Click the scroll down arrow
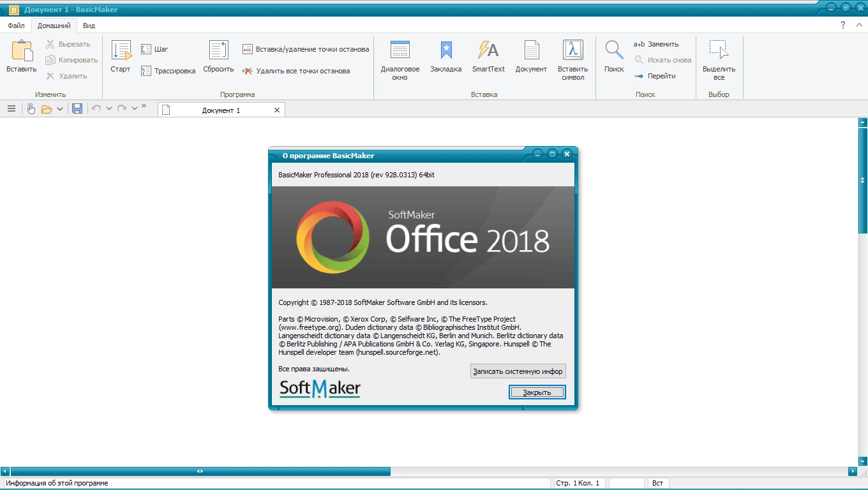The image size is (868, 490). tap(863, 461)
